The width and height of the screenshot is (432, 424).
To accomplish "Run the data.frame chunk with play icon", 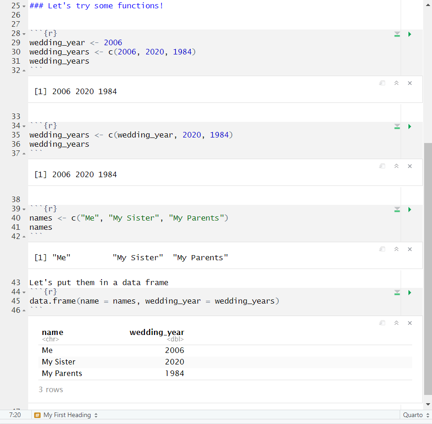I will (x=409, y=293).
